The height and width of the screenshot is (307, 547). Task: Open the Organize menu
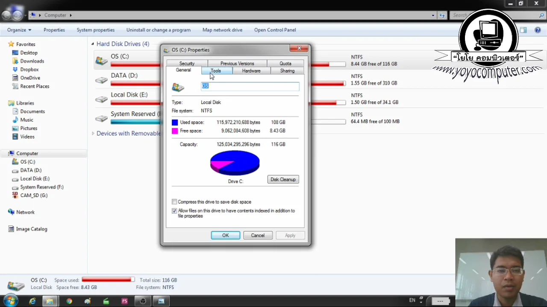[19, 30]
